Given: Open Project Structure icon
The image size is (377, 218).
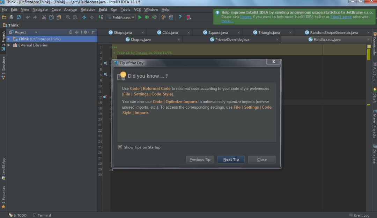Looking at the screenshot, I should 171,17.
